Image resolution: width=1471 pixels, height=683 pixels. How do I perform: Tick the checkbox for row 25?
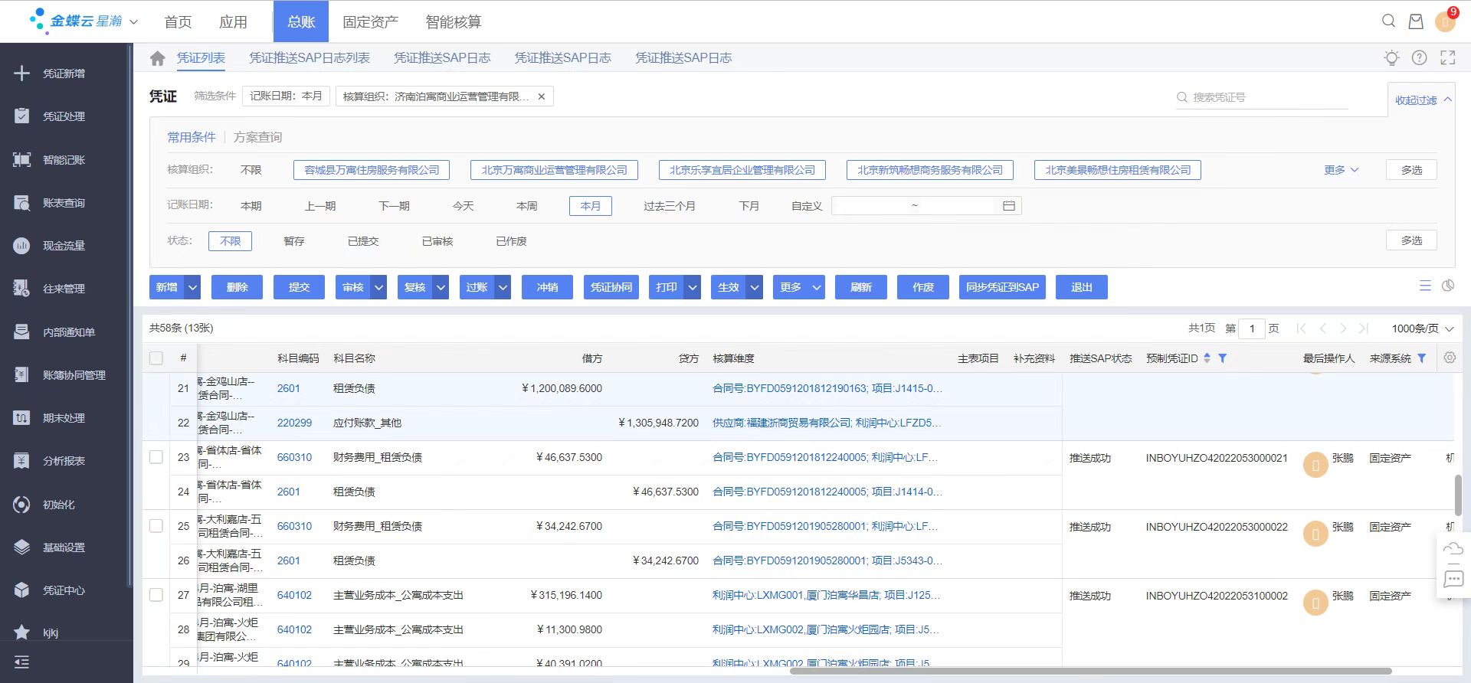tap(156, 526)
